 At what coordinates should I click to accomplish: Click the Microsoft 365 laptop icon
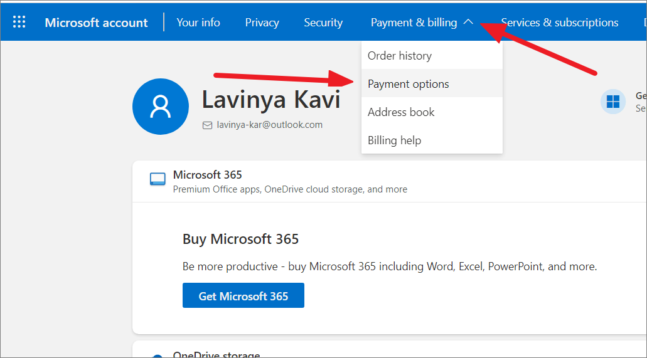(158, 179)
